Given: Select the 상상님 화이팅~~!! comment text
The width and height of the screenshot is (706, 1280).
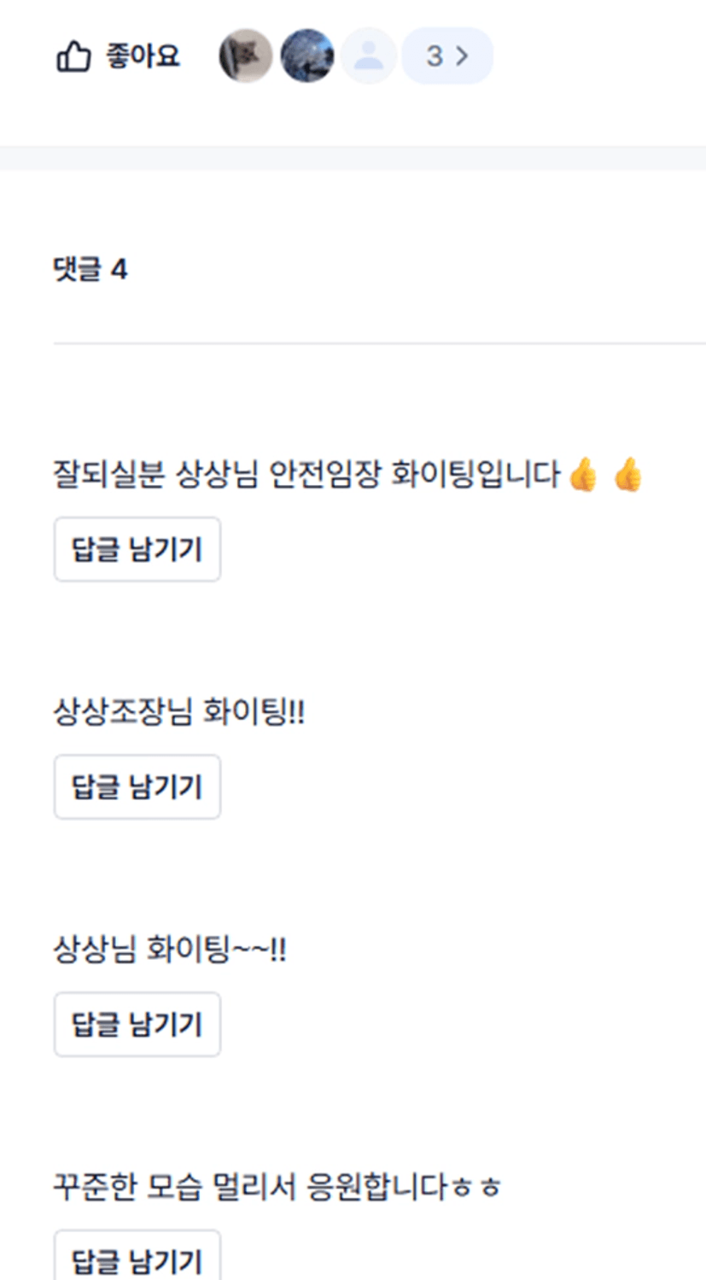Looking at the screenshot, I should click(x=170, y=949).
